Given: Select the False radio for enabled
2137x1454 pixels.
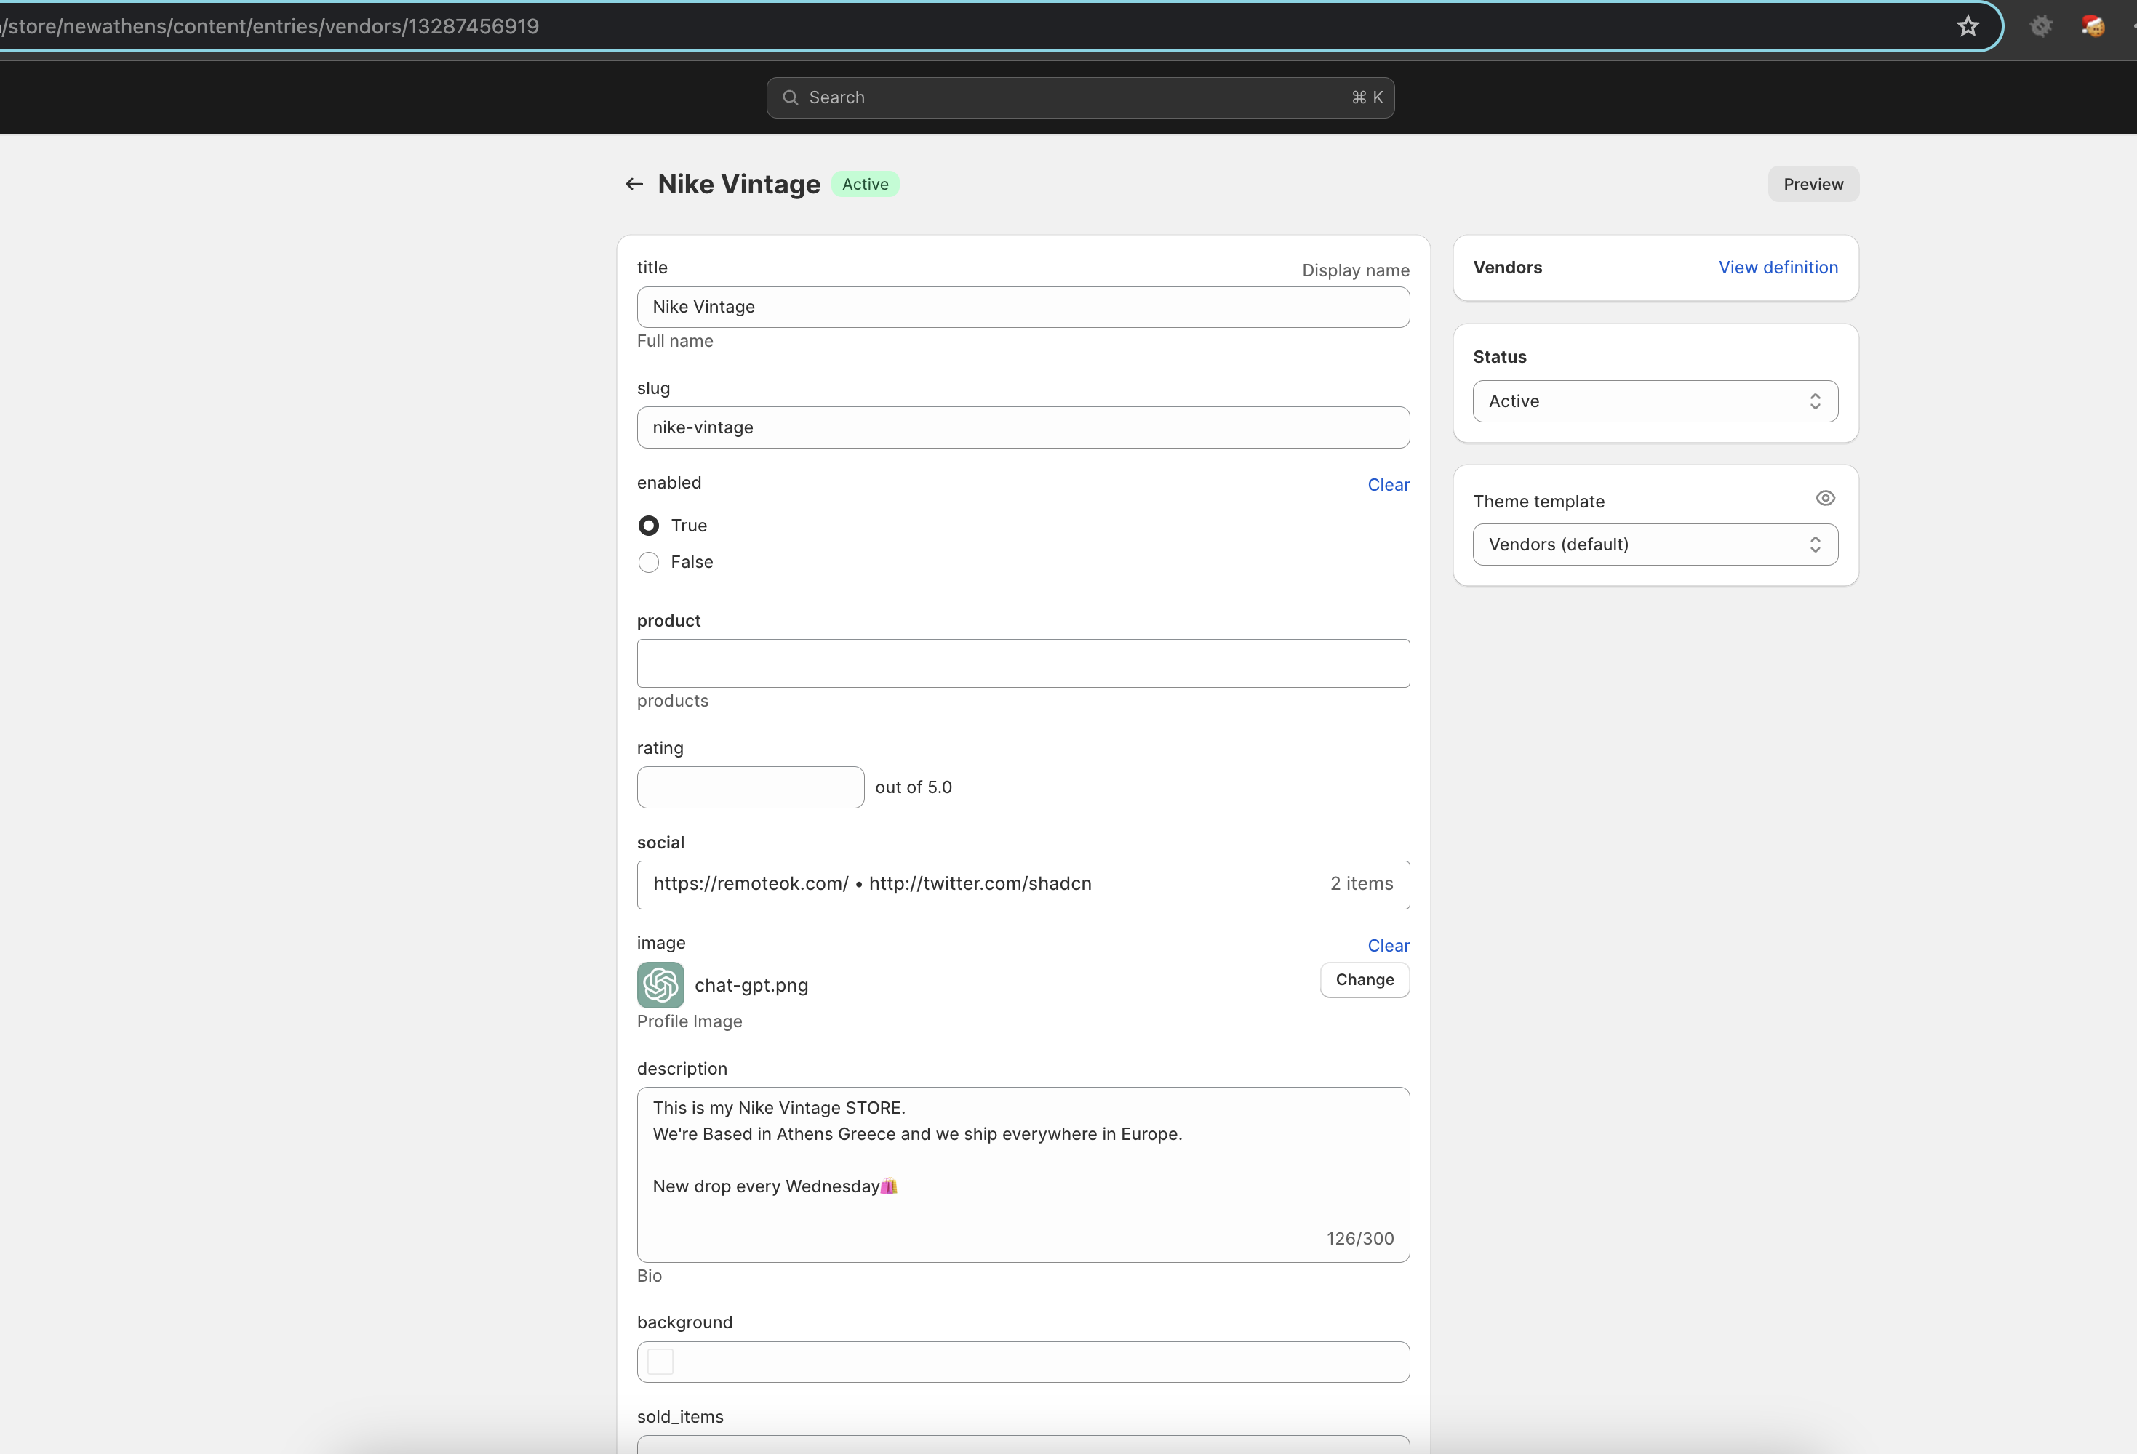Looking at the screenshot, I should pyautogui.click(x=648, y=563).
